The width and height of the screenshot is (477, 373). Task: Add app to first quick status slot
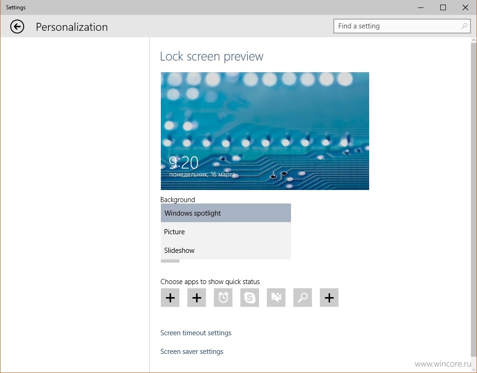pos(170,298)
